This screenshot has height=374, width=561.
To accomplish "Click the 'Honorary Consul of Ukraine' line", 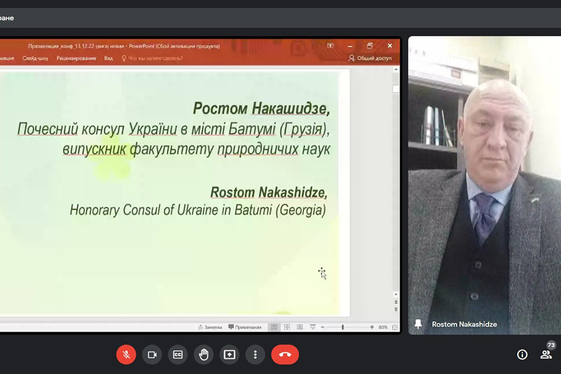I will tap(198, 210).
